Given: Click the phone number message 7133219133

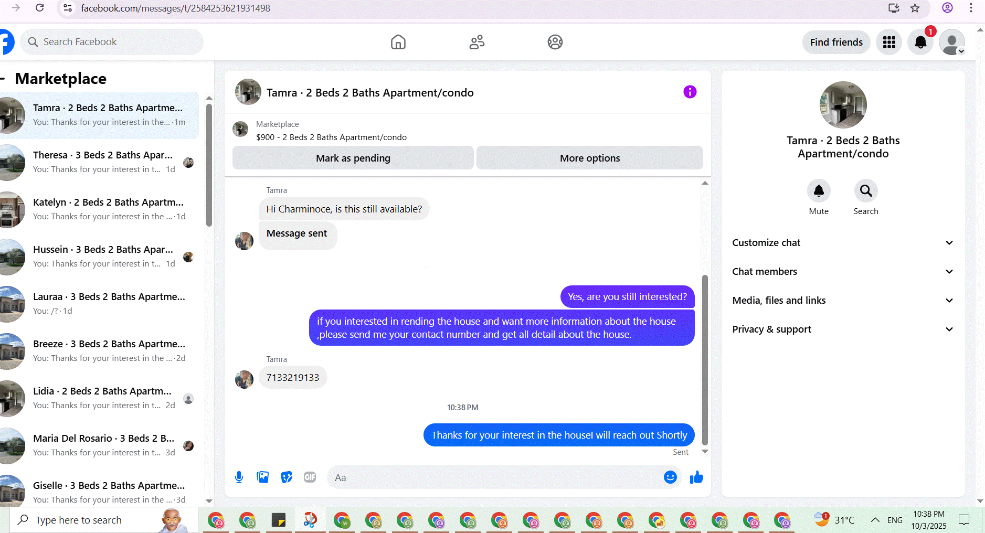Looking at the screenshot, I should point(293,377).
